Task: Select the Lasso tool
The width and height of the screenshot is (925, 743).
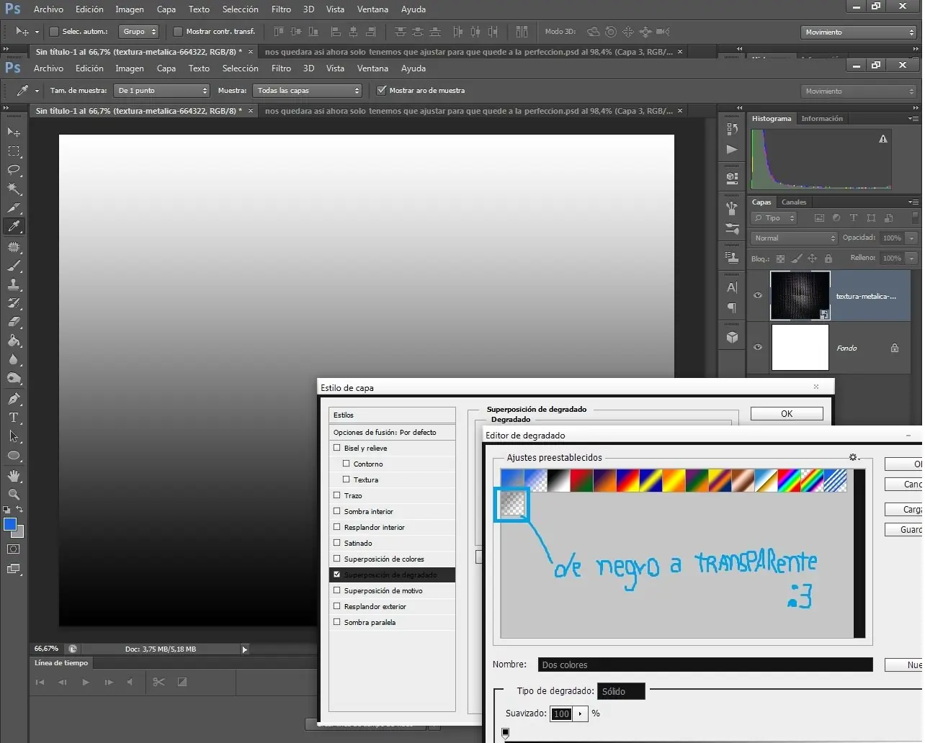Action: tap(14, 170)
